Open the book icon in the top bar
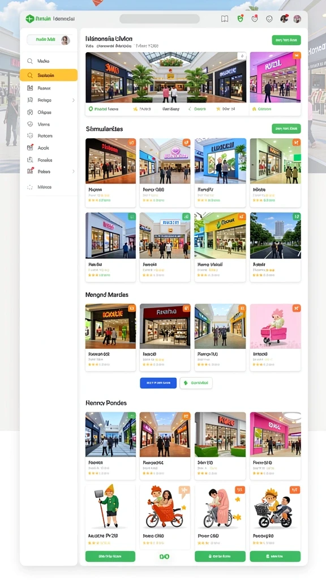Viewport: 326px width, 580px height. (x=224, y=19)
